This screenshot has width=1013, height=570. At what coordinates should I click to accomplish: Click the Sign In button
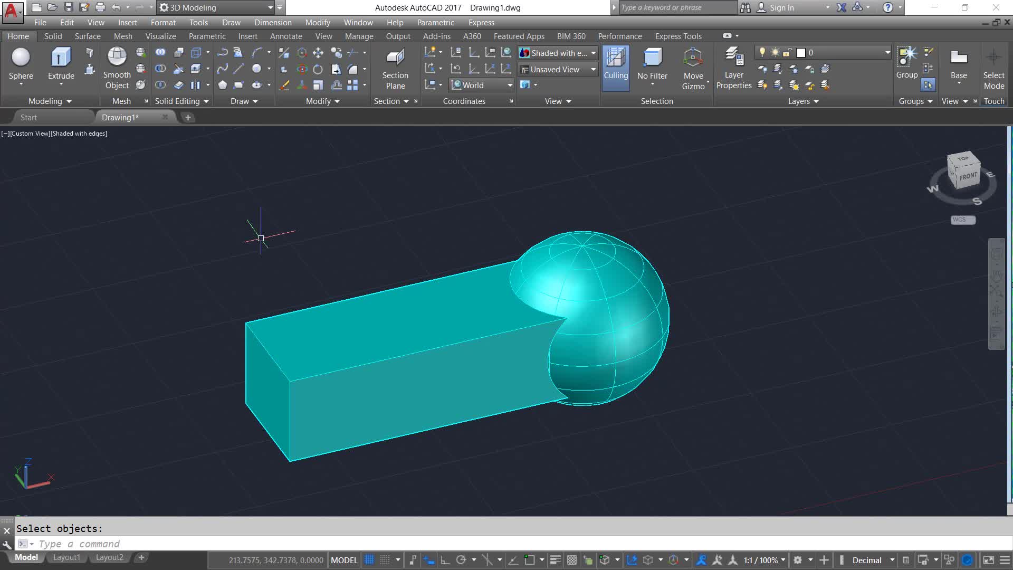[x=781, y=7]
